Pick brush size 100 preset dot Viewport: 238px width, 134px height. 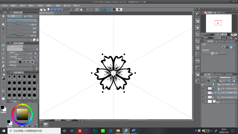(34, 95)
